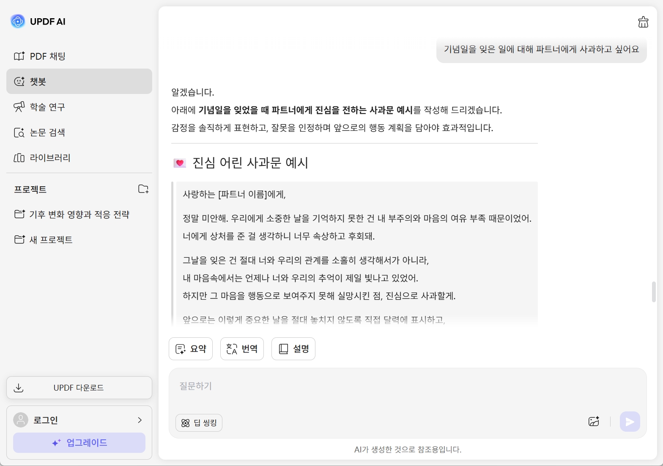The height and width of the screenshot is (466, 663).
Task: Click the 논문 검색 search document icon
Action: point(19,132)
